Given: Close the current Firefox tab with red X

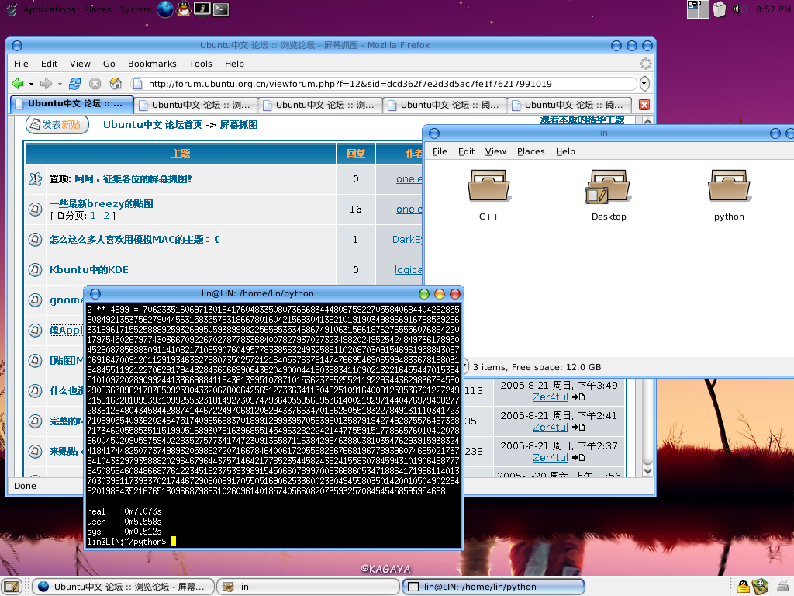Looking at the screenshot, I should (644, 105).
